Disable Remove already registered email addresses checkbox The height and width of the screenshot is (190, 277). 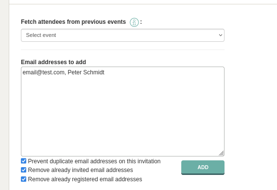coord(23,179)
